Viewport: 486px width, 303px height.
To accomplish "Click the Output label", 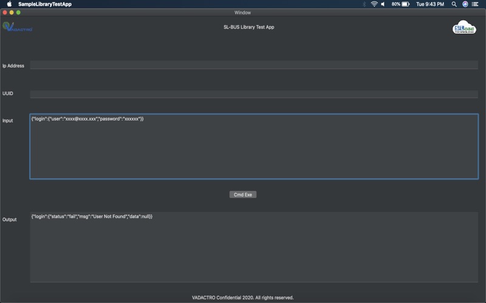I will tap(10, 219).
